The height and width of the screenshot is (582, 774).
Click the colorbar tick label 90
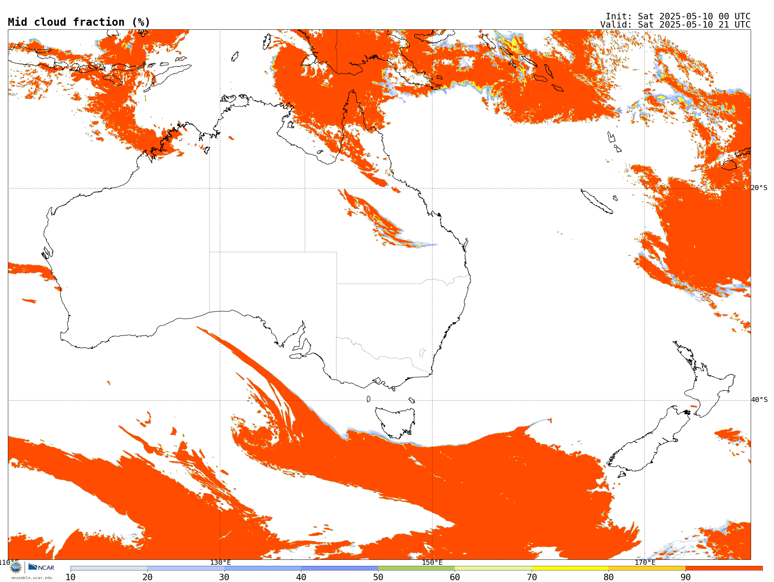pyautogui.click(x=685, y=577)
